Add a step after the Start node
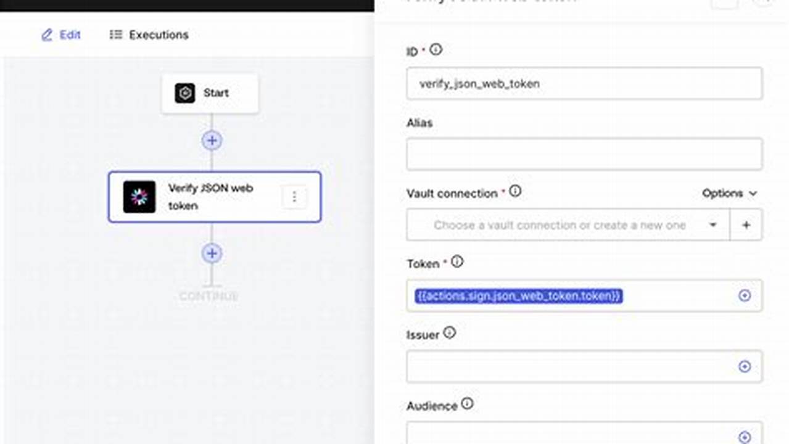Viewport: 789px width, 444px height. tap(212, 141)
